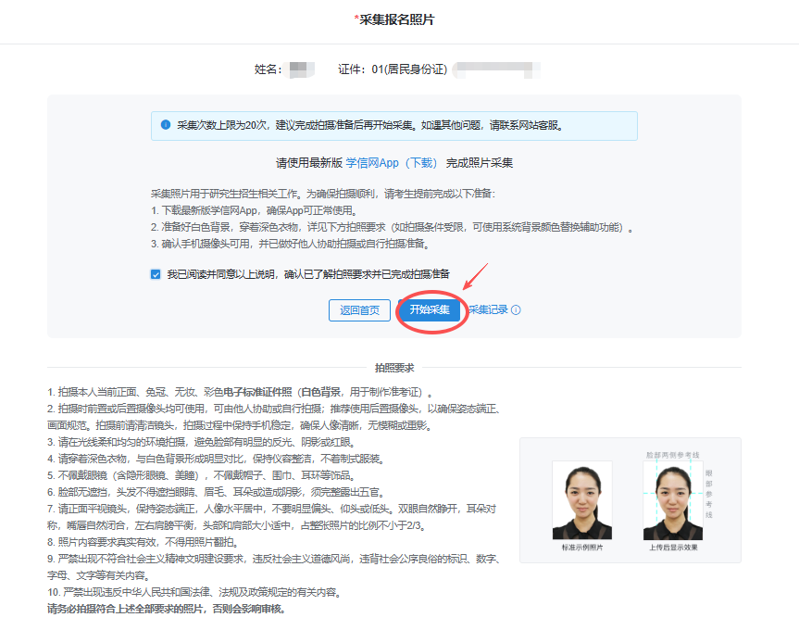
Task: Click requirement 6. 脸部无遮挡
Action: (217, 492)
